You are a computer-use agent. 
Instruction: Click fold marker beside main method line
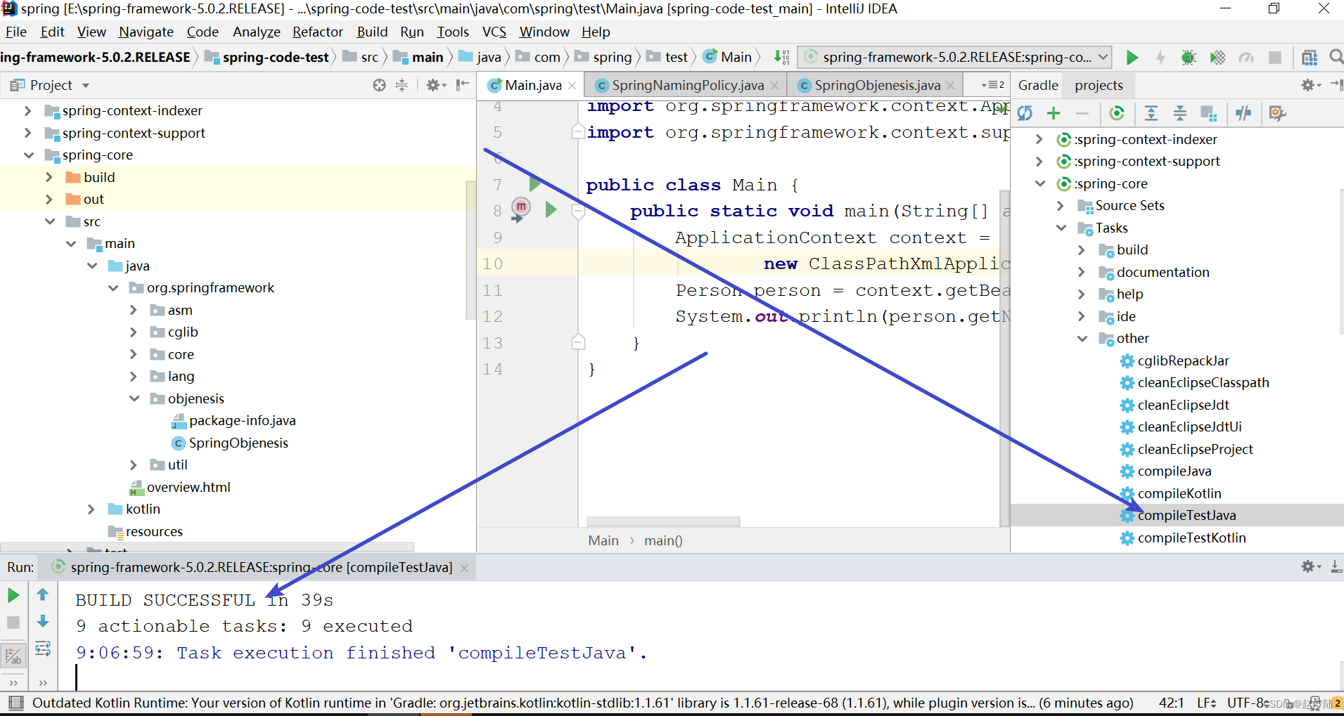click(578, 211)
